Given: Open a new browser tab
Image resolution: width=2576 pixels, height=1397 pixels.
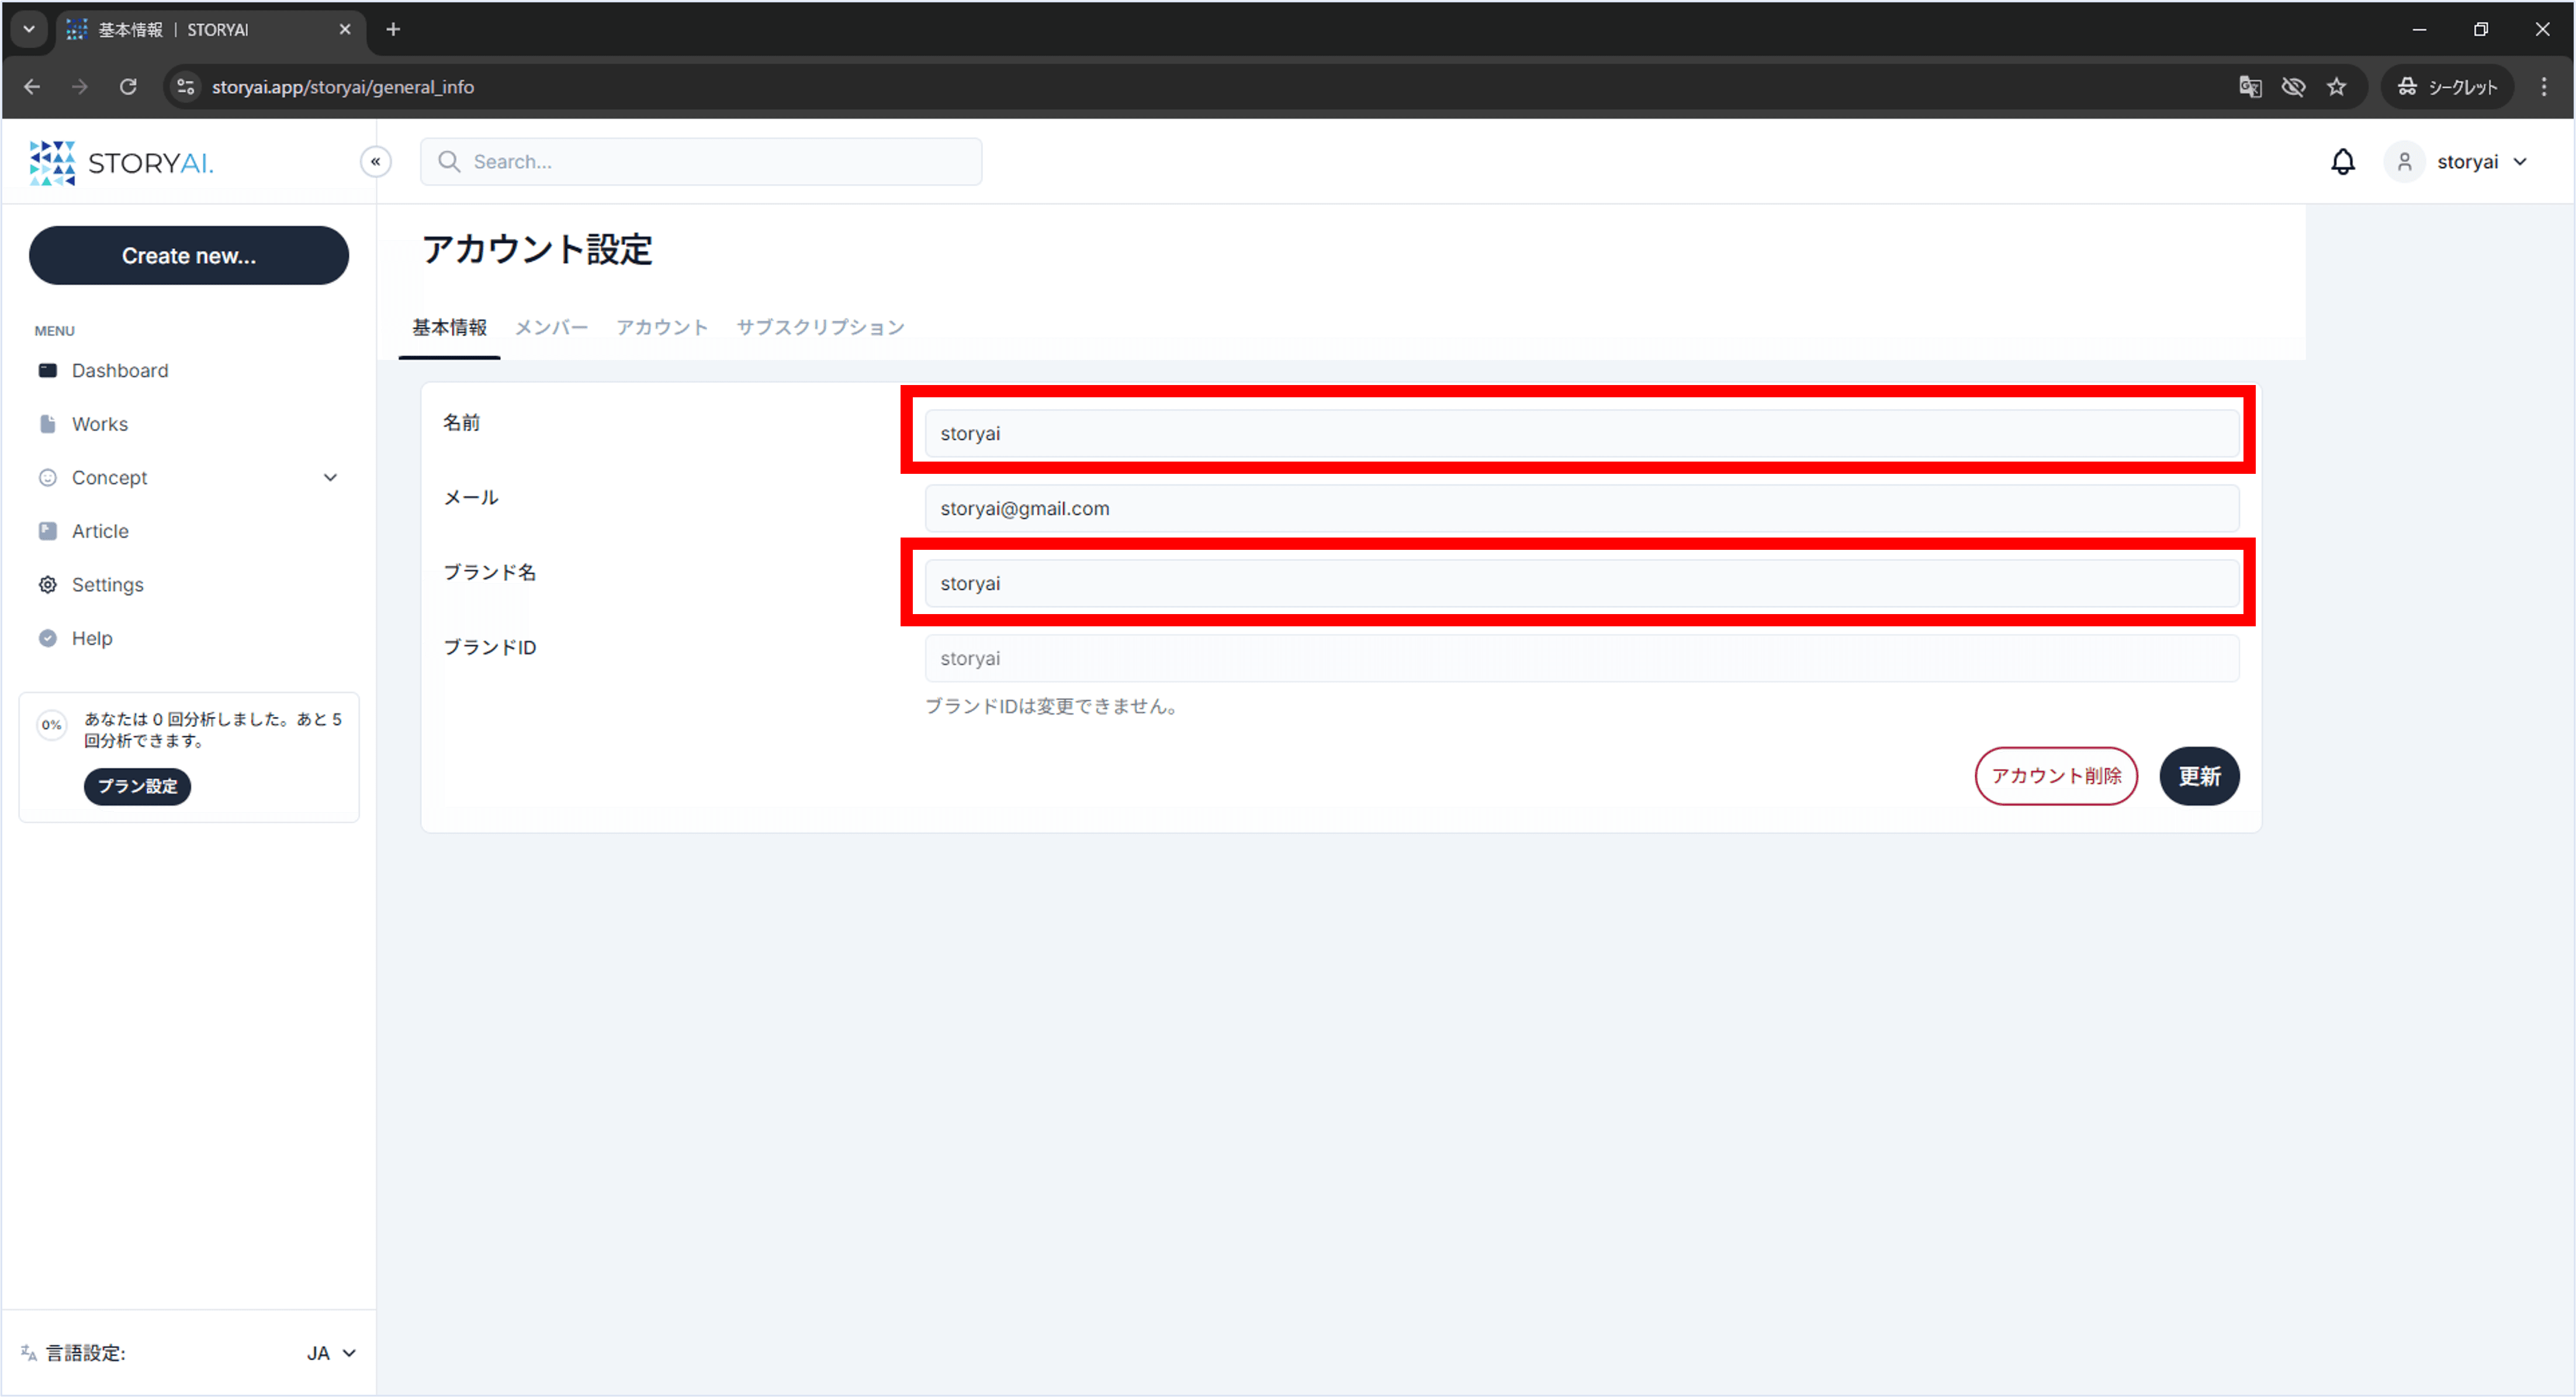Looking at the screenshot, I should 393,30.
